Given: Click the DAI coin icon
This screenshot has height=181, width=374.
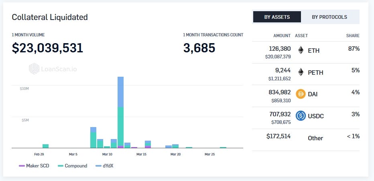Looking at the screenshot, I should [301, 94].
